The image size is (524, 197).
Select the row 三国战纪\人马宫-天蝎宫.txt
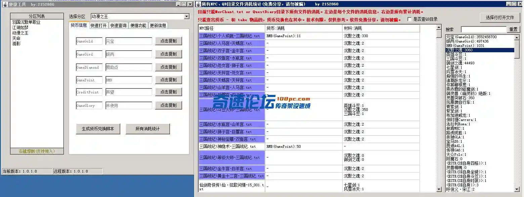(231, 43)
